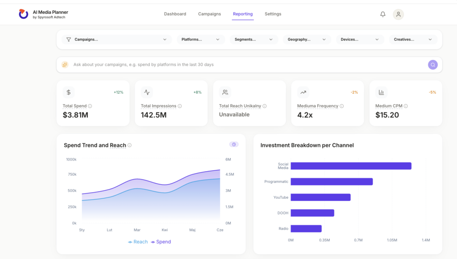Open the notifications bell
The width and height of the screenshot is (457, 259).
(x=382, y=14)
